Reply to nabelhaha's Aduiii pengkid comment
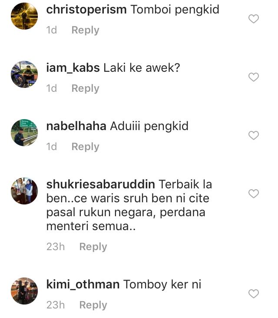278x318 pixels. (85, 147)
